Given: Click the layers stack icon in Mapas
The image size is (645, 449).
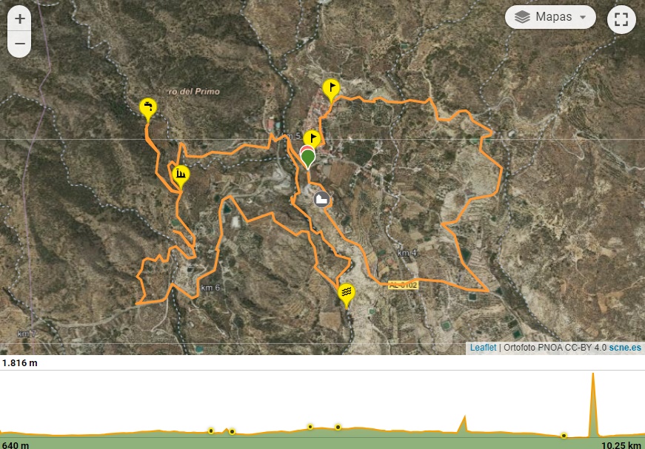Looking at the screenshot, I should click(522, 17).
